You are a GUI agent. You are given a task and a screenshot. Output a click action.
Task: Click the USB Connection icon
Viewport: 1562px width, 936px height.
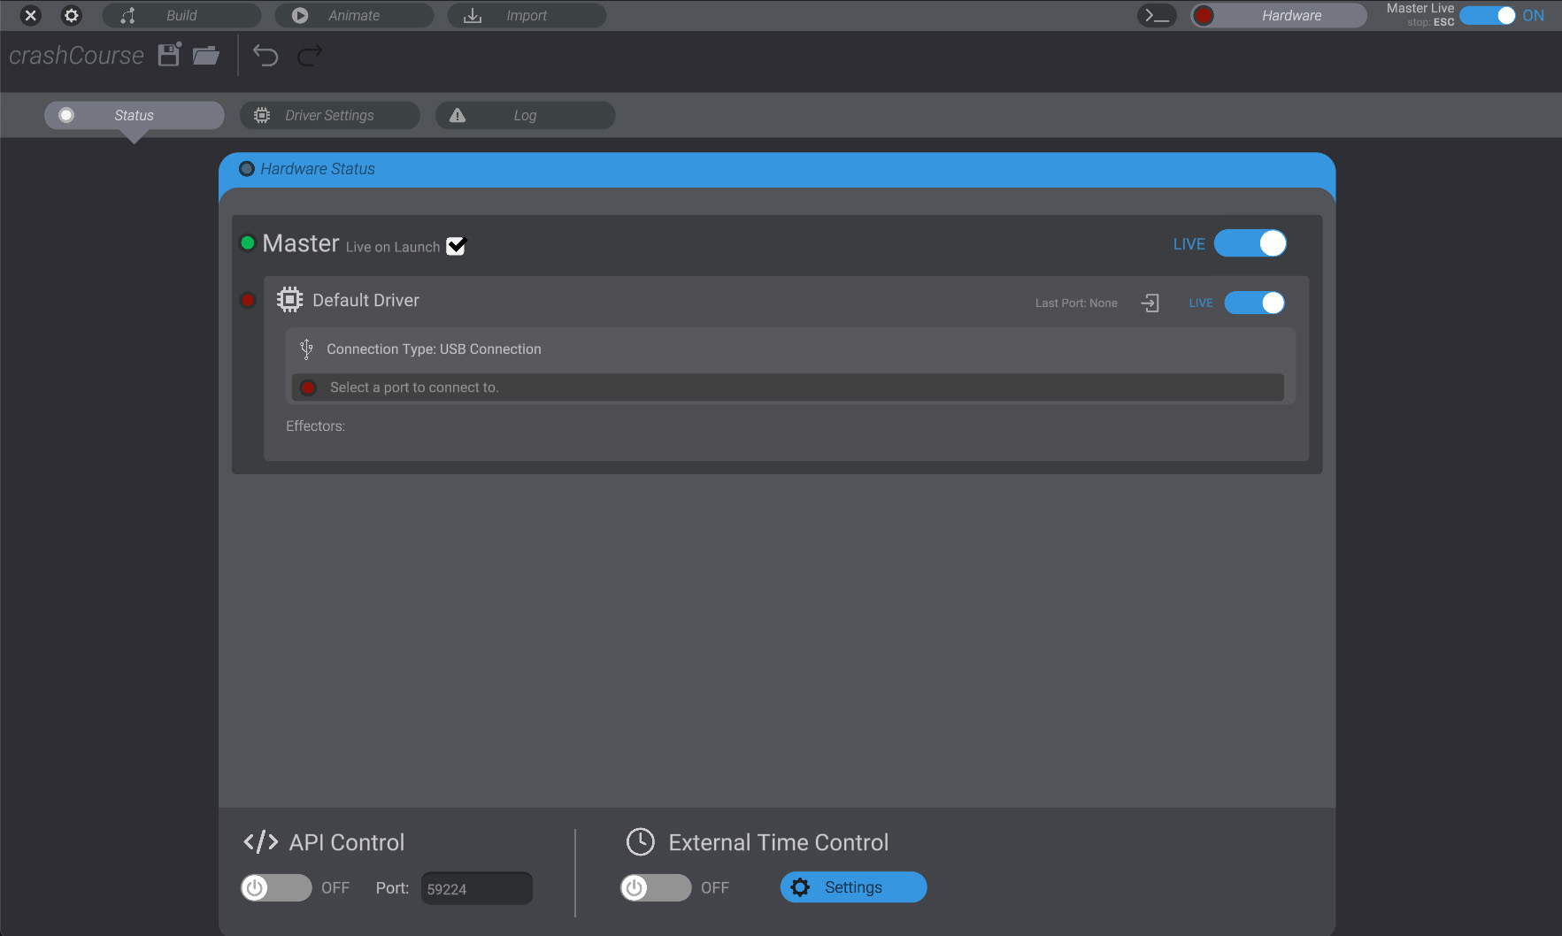coord(305,349)
